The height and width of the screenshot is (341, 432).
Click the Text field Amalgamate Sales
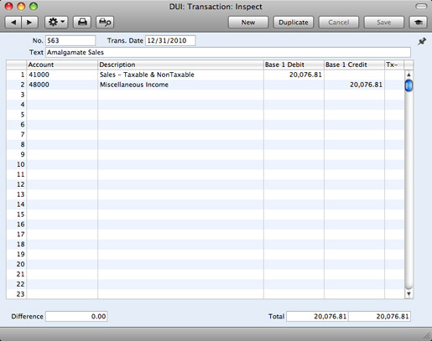click(228, 52)
